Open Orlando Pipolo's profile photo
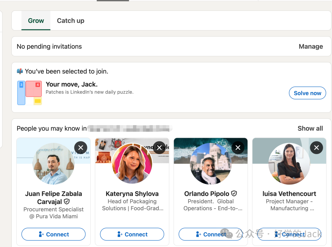The height and width of the screenshot is (247, 332). [x=211, y=164]
